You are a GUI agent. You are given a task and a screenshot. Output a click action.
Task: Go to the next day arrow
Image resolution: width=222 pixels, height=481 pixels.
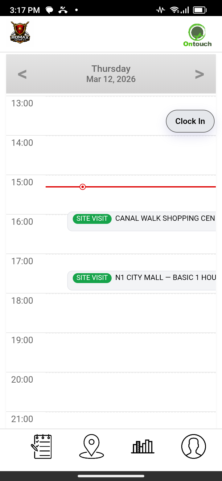(199, 74)
